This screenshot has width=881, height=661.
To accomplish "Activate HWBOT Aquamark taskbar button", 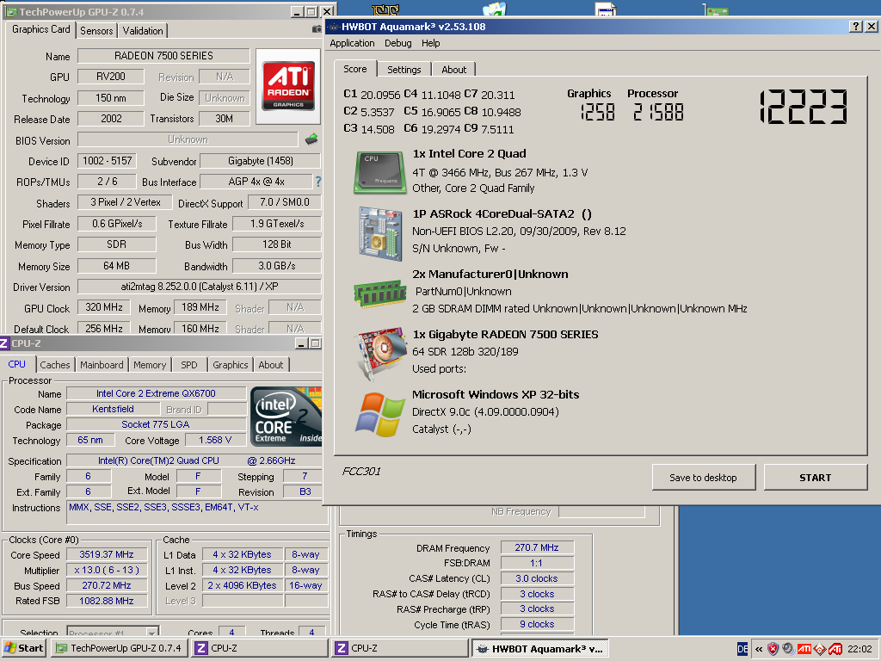I will click(x=540, y=648).
